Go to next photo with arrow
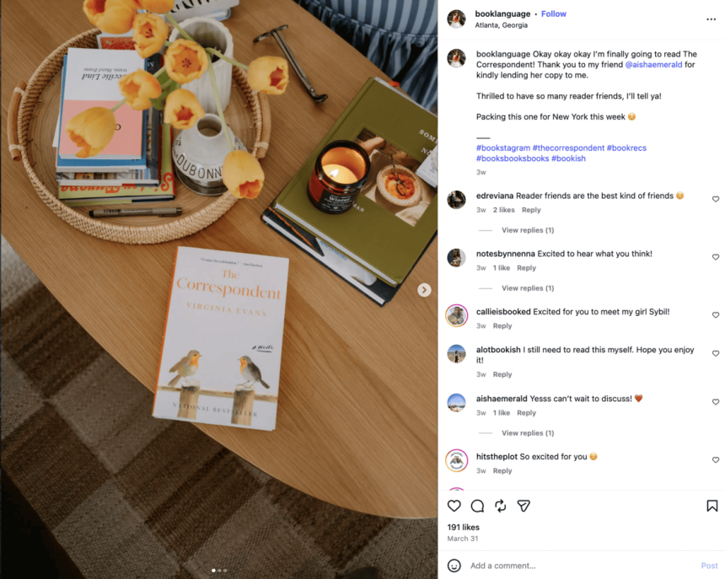 (424, 290)
